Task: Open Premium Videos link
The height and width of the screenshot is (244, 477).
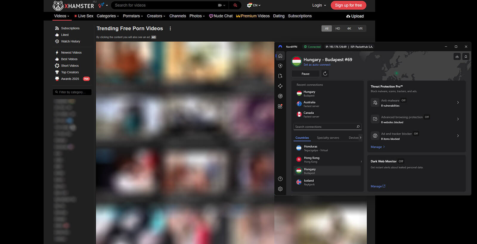Action: coord(253,16)
